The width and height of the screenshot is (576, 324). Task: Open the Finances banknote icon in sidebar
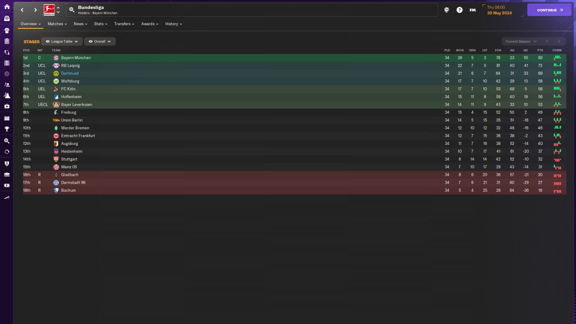7,185
